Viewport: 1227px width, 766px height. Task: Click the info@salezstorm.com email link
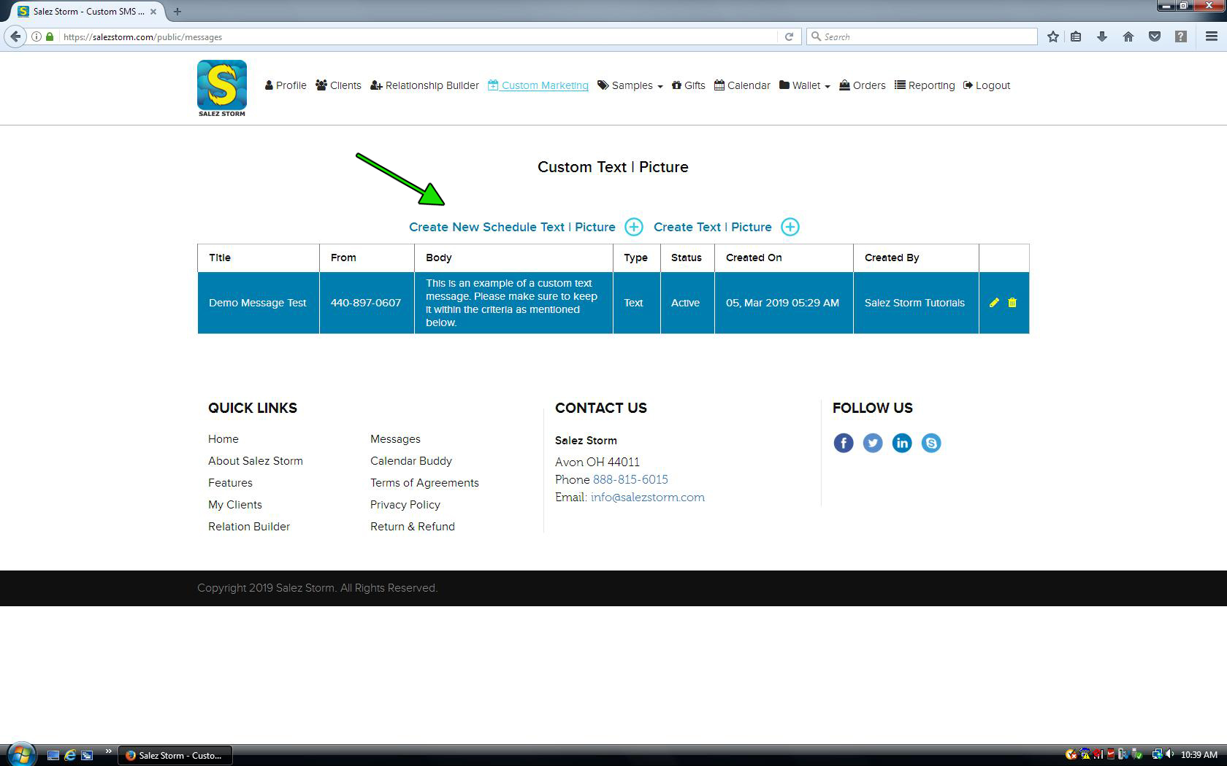(647, 498)
